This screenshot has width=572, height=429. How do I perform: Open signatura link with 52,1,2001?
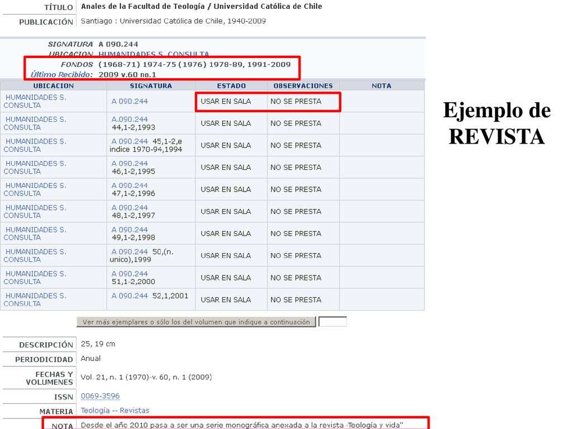pos(130,296)
